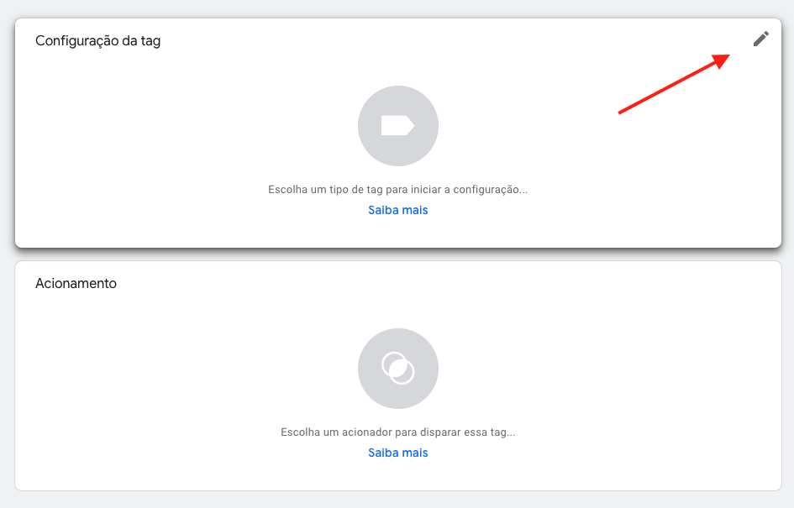Select the overlapping circles trigger icon
794x508 pixels.
tap(398, 369)
